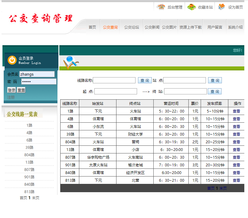Click 首页 in the sidebar pagination

(23, 198)
